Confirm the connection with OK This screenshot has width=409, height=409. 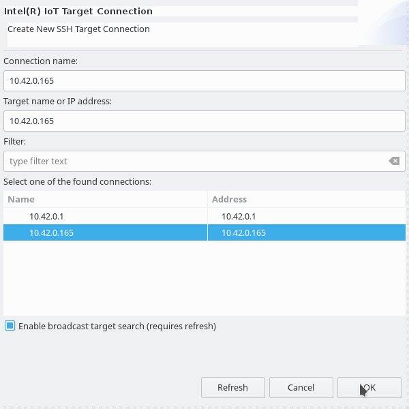coord(369,387)
